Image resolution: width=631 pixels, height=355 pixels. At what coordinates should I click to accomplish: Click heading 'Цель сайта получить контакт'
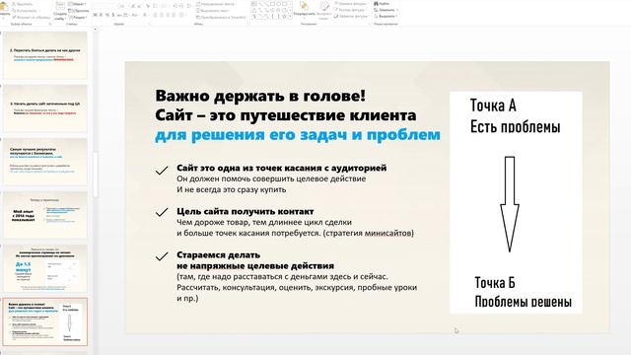245,211
